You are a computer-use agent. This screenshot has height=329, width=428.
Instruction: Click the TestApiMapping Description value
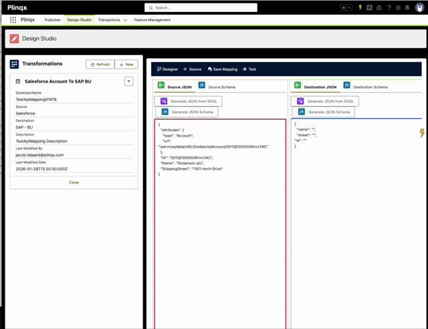pos(41,141)
